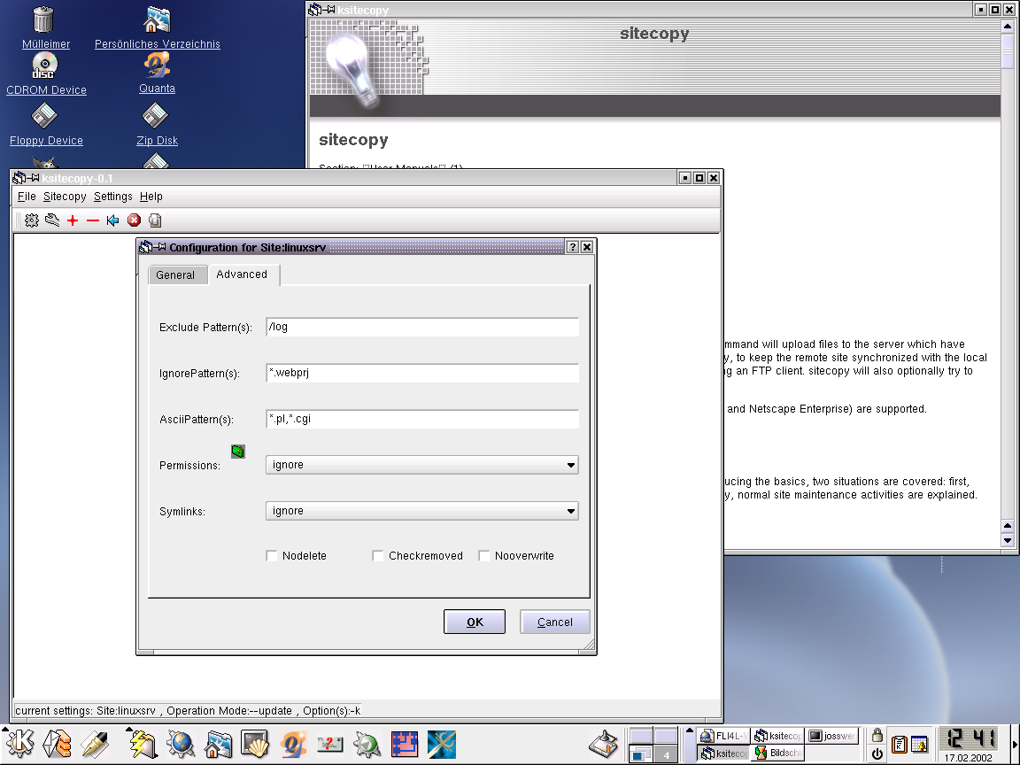Click the IgnorePattern(s) input field
1020x765 pixels.
tap(422, 373)
